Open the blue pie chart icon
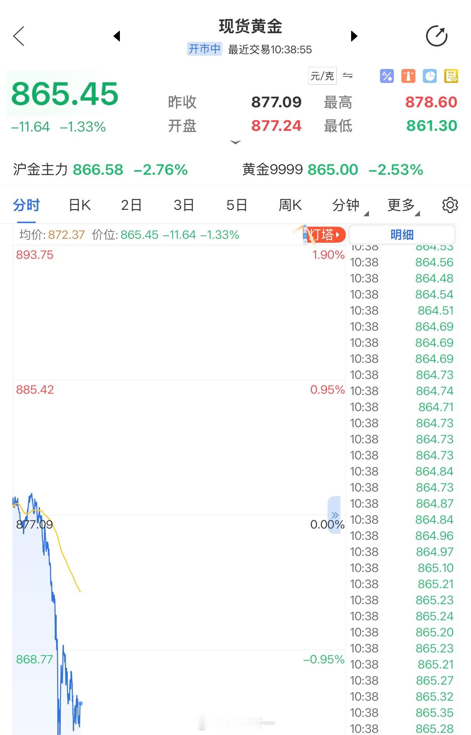 click(x=430, y=76)
